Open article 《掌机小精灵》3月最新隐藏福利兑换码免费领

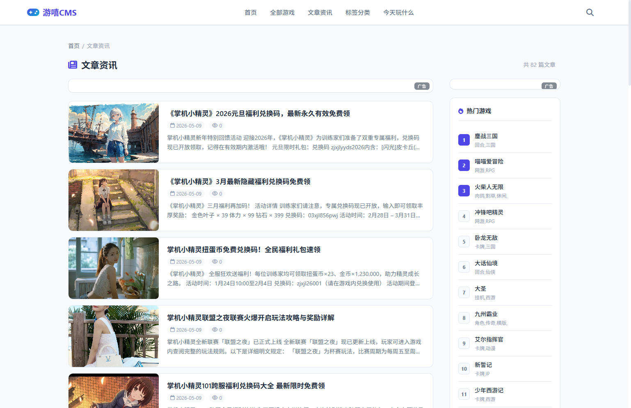(239, 182)
